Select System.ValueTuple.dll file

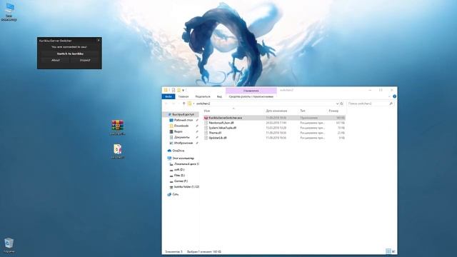[274, 128]
